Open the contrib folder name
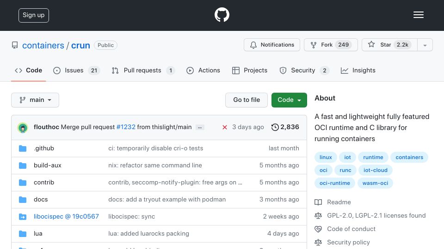The height and width of the screenshot is (249, 444). (x=44, y=183)
